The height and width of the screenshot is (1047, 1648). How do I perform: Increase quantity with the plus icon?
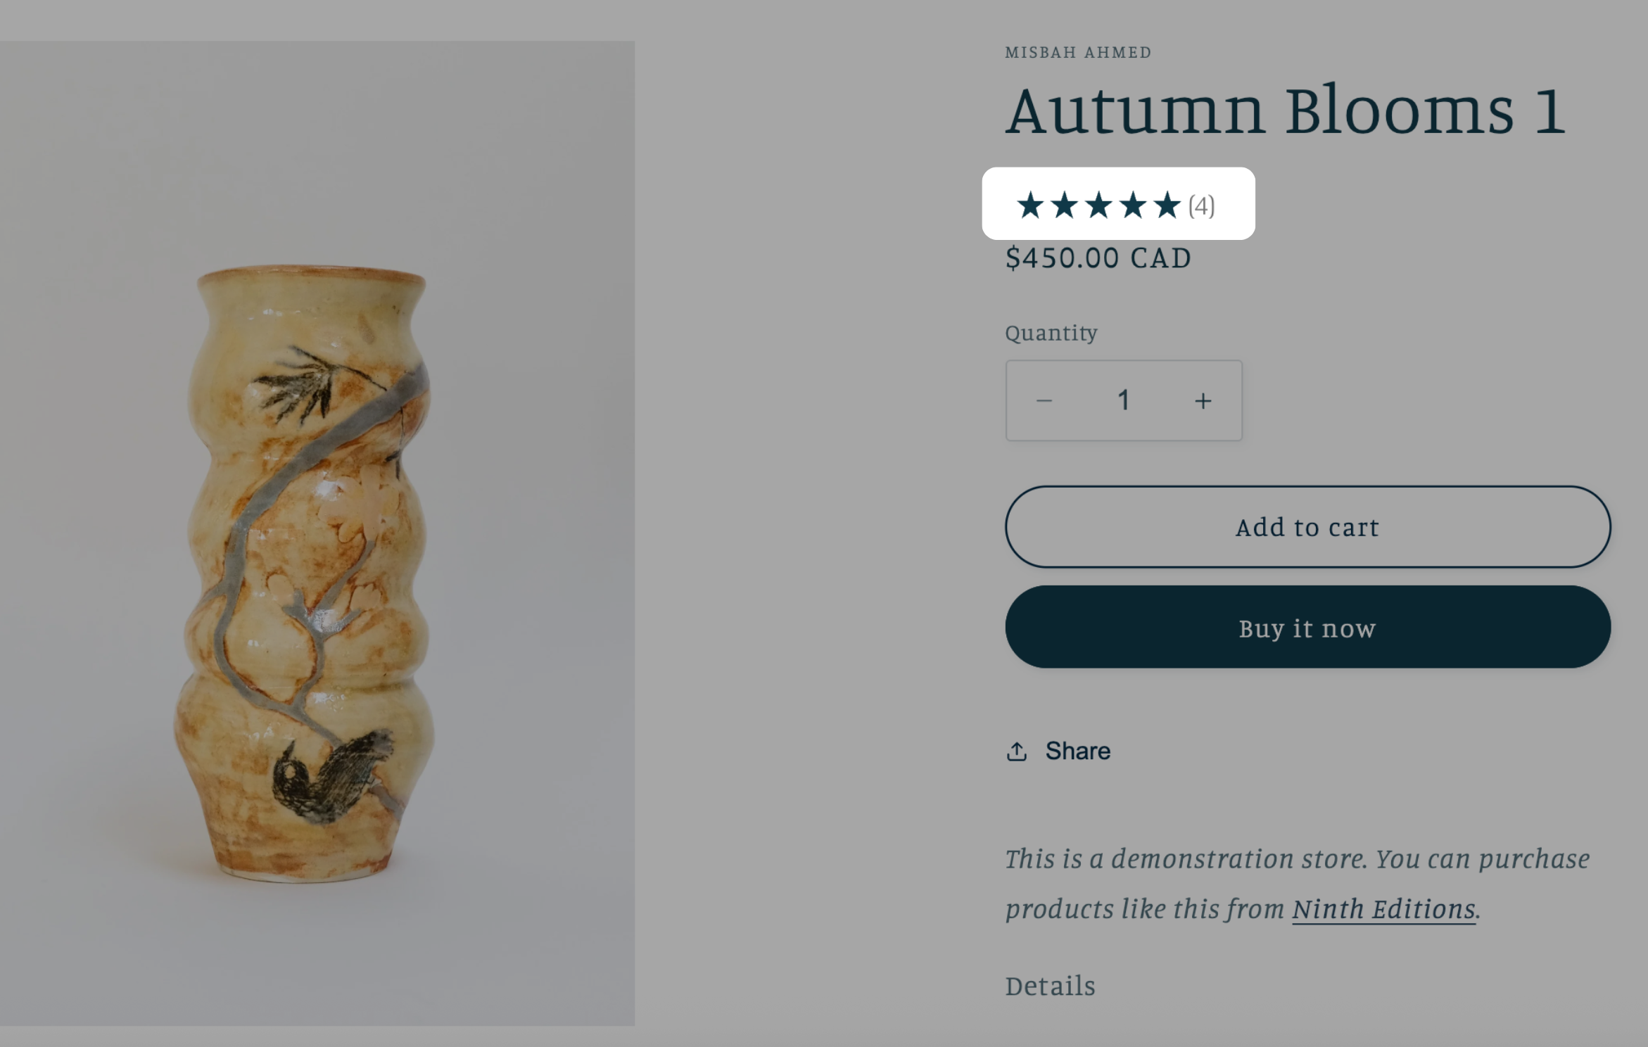pos(1203,400)
